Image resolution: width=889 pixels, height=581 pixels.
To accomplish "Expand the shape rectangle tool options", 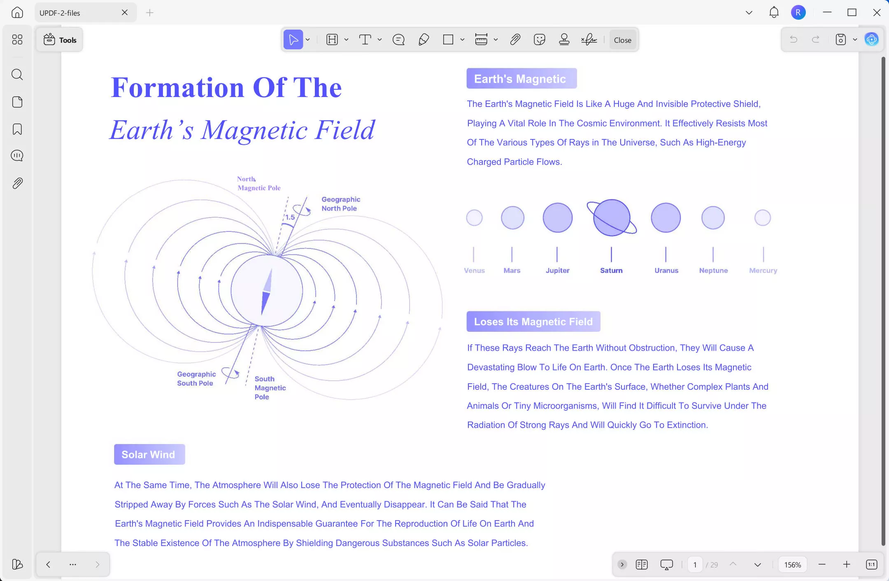I will [463, 40].
